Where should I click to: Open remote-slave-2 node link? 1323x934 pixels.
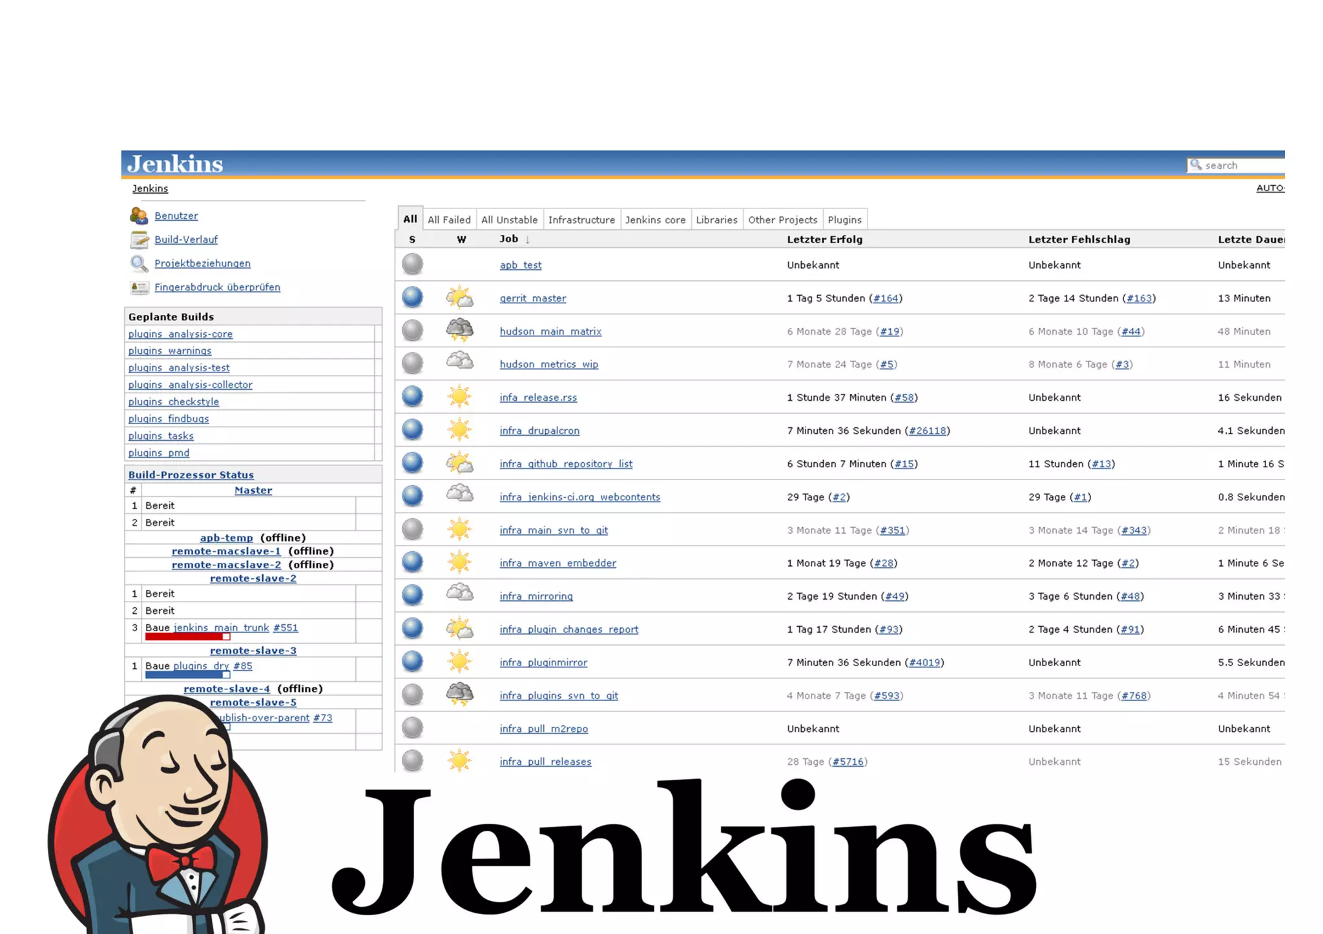253,578
